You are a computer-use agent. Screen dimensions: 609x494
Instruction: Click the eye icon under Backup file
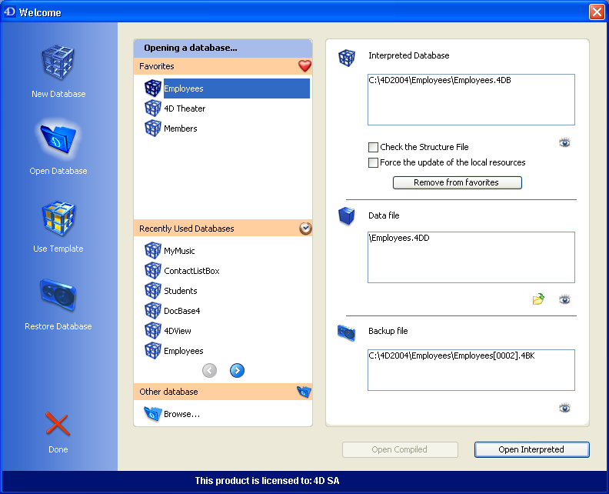pyautogui.click(x=564, y=408)
